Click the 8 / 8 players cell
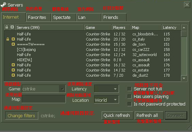 (x=117, y=60)
